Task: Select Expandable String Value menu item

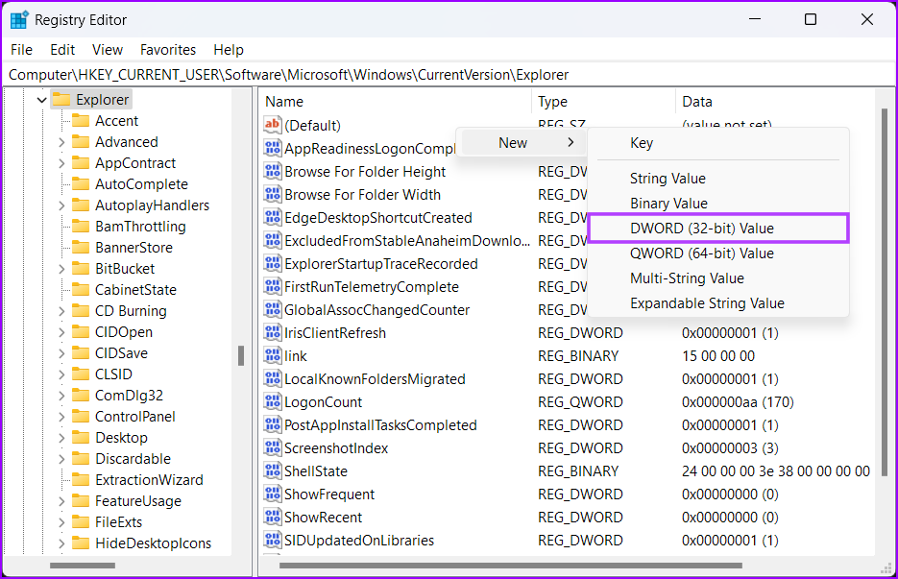Action: click(x=718, y=303)
